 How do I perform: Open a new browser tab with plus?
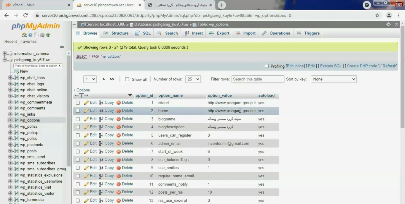click(x=222, y=5)
